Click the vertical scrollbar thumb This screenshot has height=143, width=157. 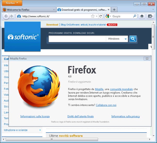pyautogui.click(x=153, y=37)
